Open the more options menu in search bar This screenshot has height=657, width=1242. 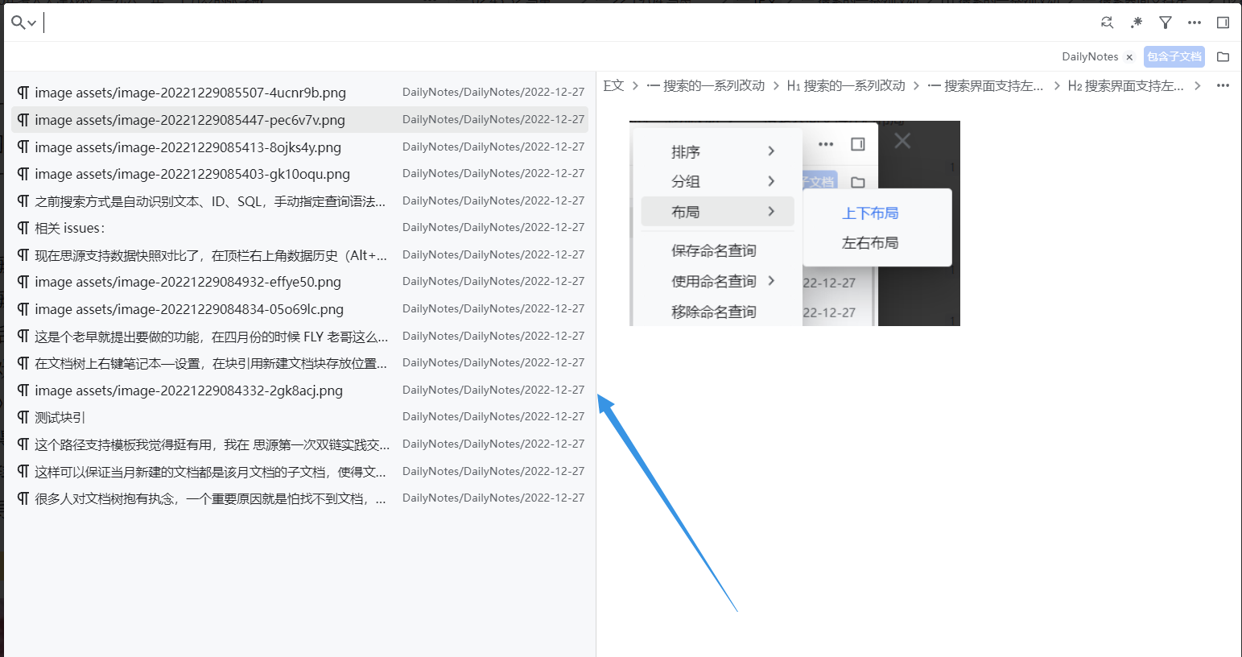1195,23
